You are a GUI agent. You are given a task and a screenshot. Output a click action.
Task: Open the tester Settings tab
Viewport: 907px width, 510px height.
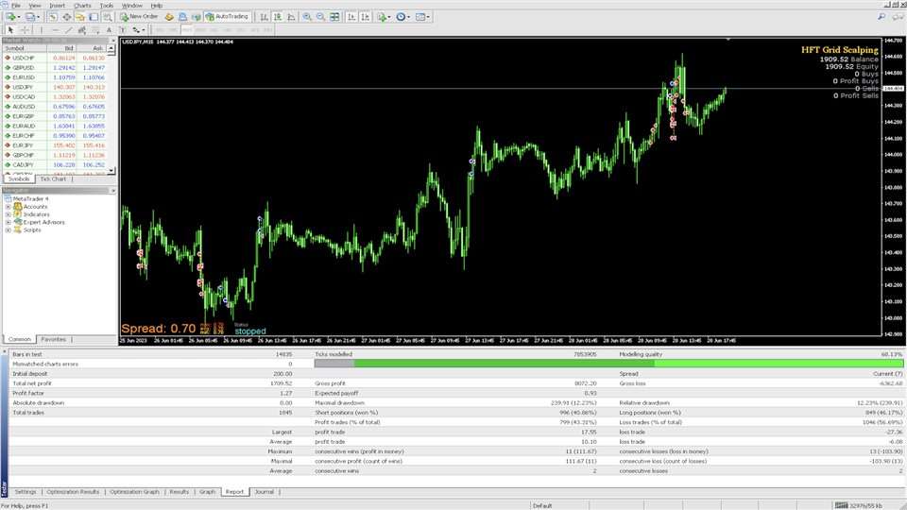click(x=25, y=492)
